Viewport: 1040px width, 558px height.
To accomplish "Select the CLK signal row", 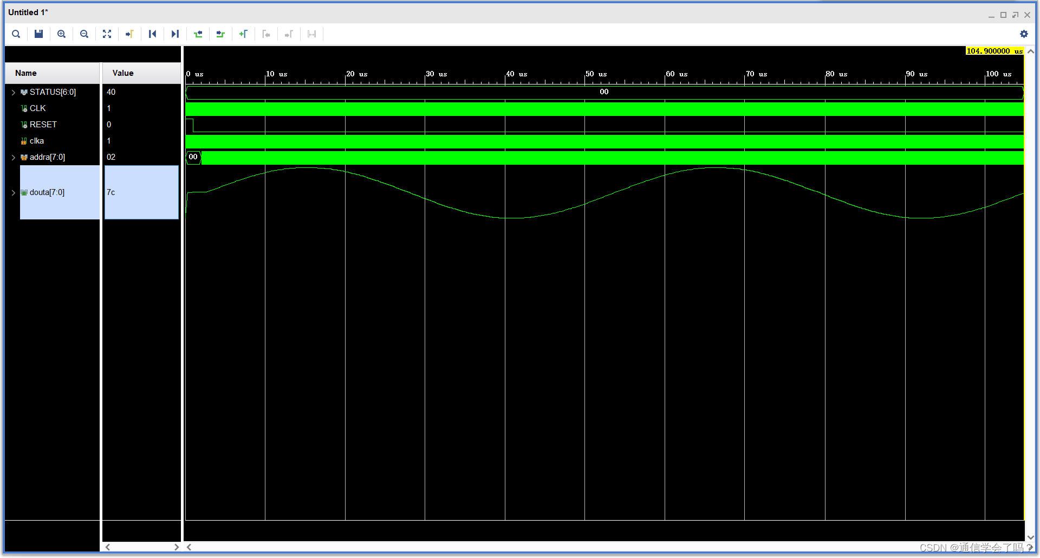I will 38,108.
